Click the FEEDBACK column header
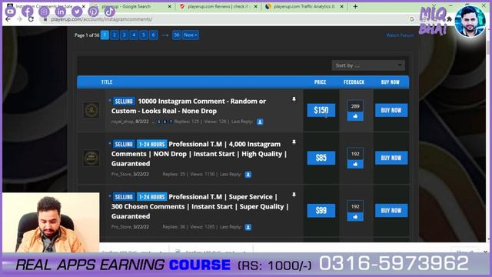The width and height of the screenshot is (492, 277). (354, 82)
